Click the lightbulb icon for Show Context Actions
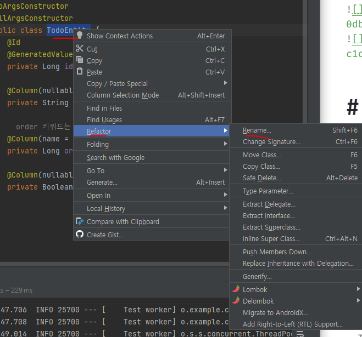 tap(80, 36)
